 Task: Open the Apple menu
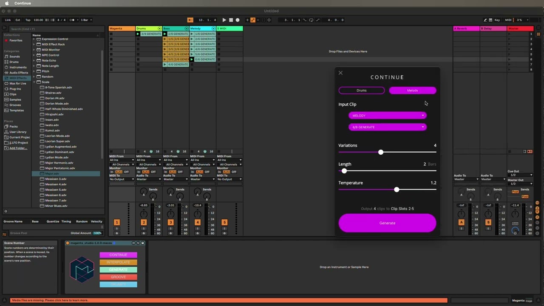point(7,3)
